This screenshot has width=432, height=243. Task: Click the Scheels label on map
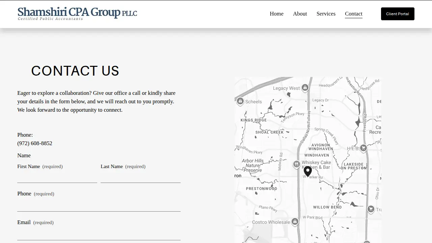point(253,102)
